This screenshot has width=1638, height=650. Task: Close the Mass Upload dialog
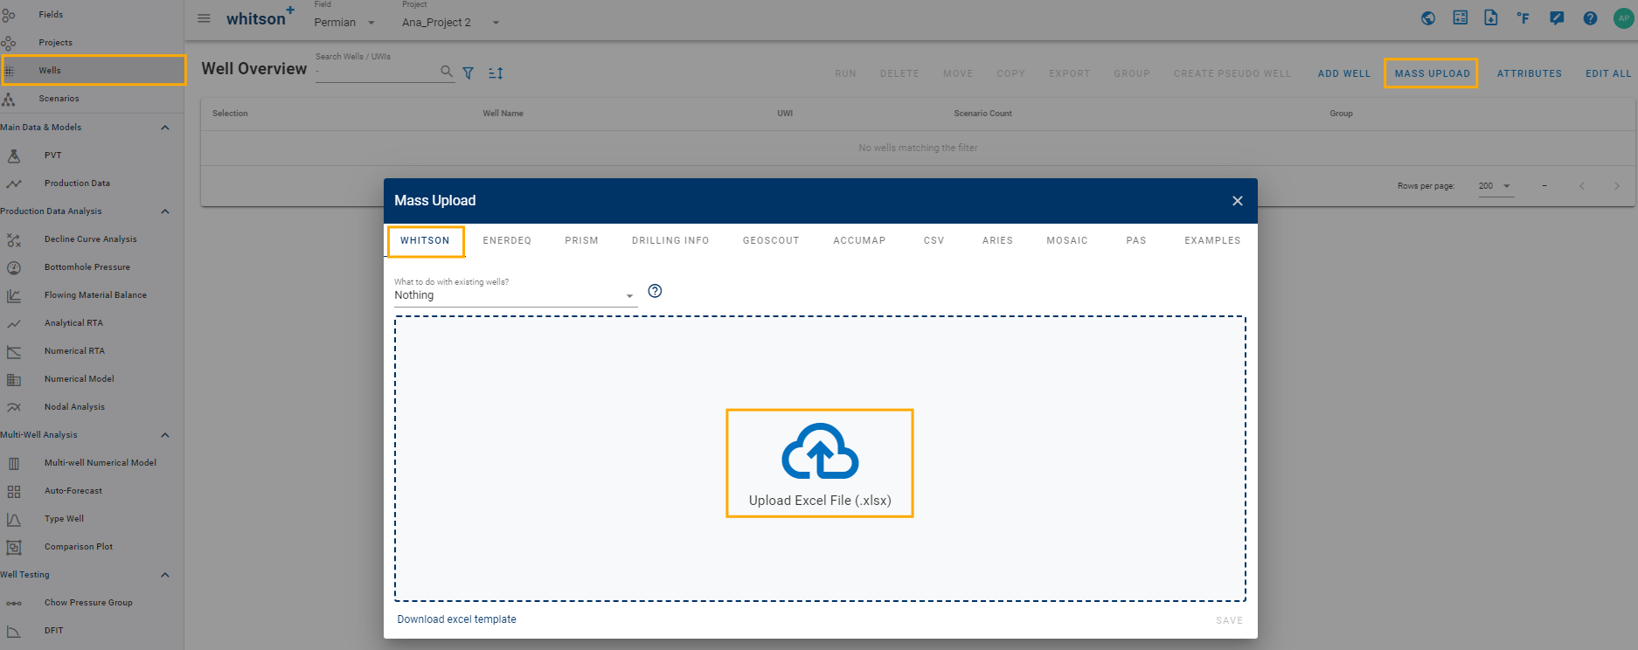[x=1237, y=201]
